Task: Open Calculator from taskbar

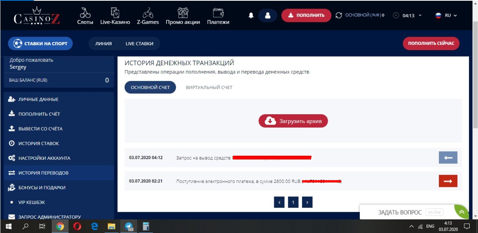Action: 146,226
